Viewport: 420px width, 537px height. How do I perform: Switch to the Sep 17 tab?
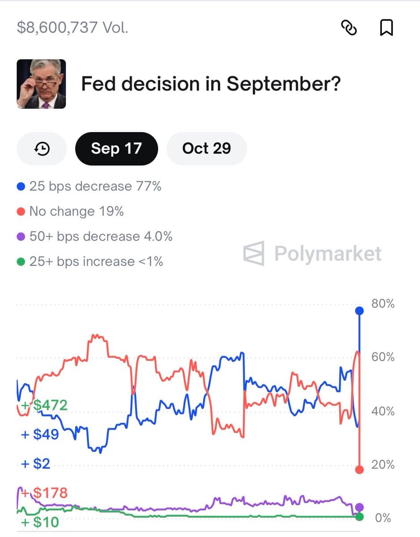pyautogui.click(x=116, y=149)
